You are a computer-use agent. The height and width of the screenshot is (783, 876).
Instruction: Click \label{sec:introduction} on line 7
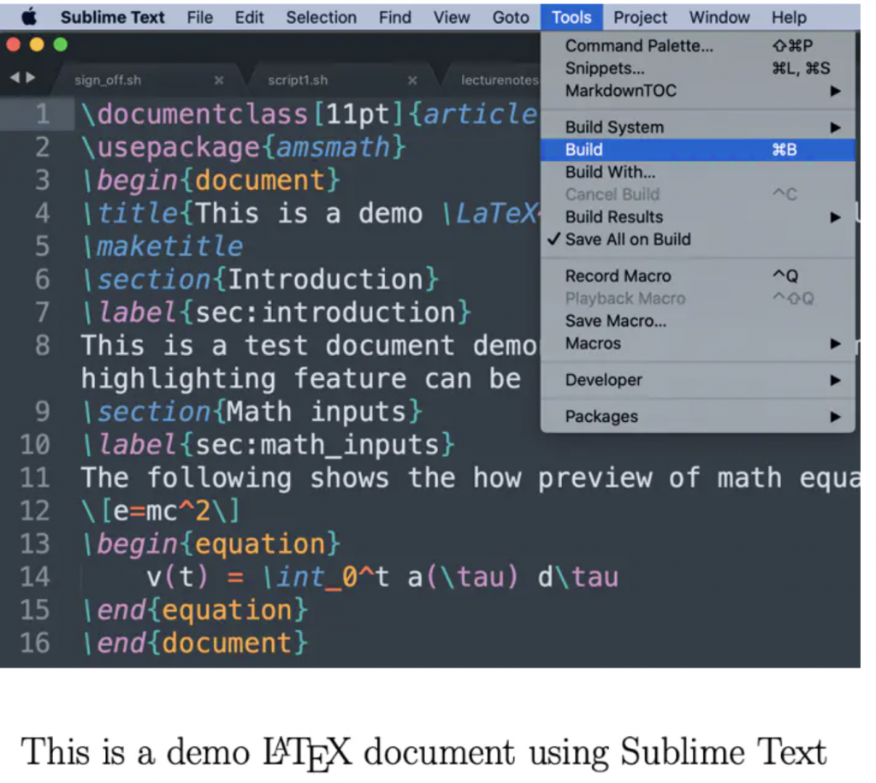tap(276, 312)
